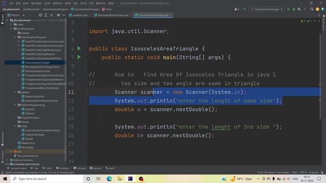Jump to the previous highlighted error with the up arrow
The height and width of the screenshot is (183, 326).
click(315, 21)
